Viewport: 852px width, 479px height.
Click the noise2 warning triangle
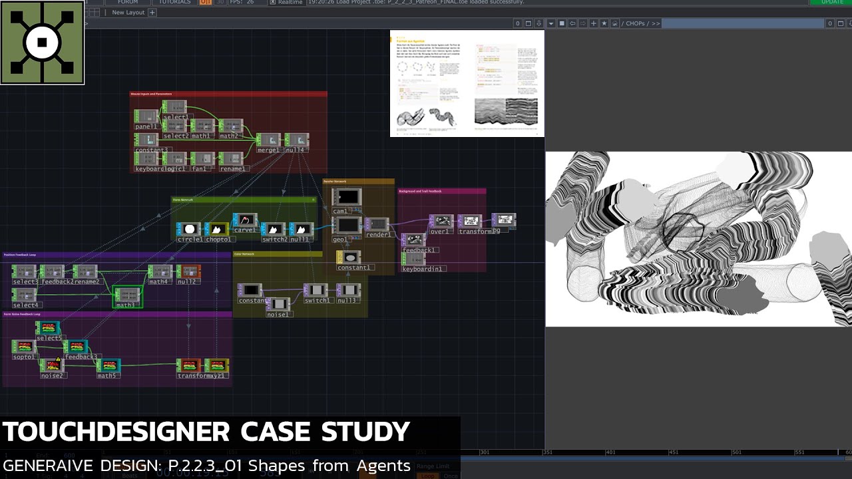pos(59,359)
